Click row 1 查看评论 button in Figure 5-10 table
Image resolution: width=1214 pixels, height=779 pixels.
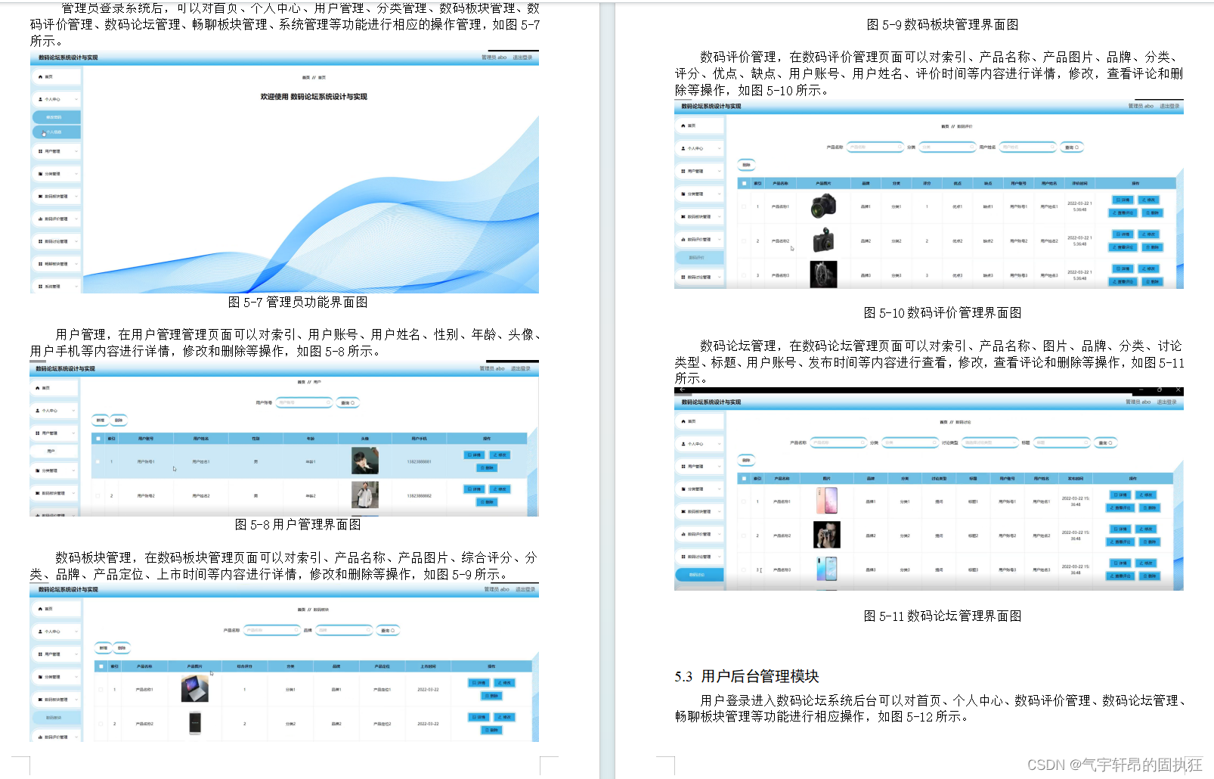1123,213
